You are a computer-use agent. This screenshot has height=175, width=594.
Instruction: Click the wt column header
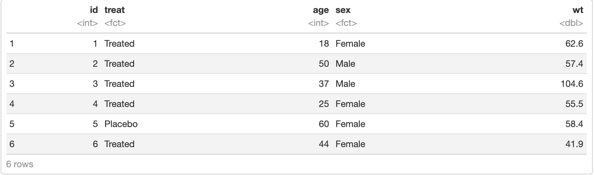[x=578, y=10]
